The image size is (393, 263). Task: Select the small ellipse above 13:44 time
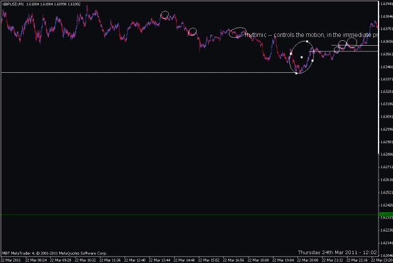pyautogui.click(x=165, y=15)
